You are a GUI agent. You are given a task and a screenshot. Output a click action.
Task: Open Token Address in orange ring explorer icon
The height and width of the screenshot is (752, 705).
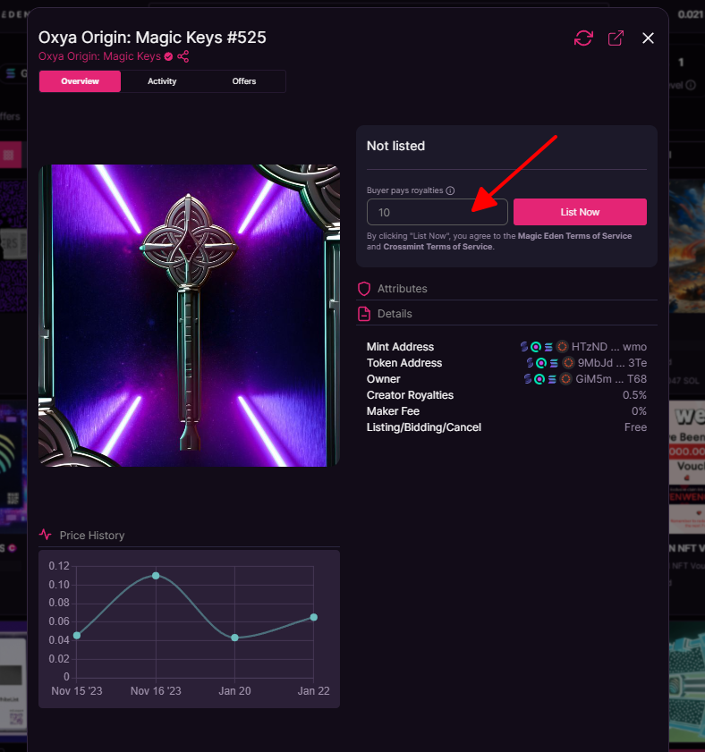[x=568, y=362]
